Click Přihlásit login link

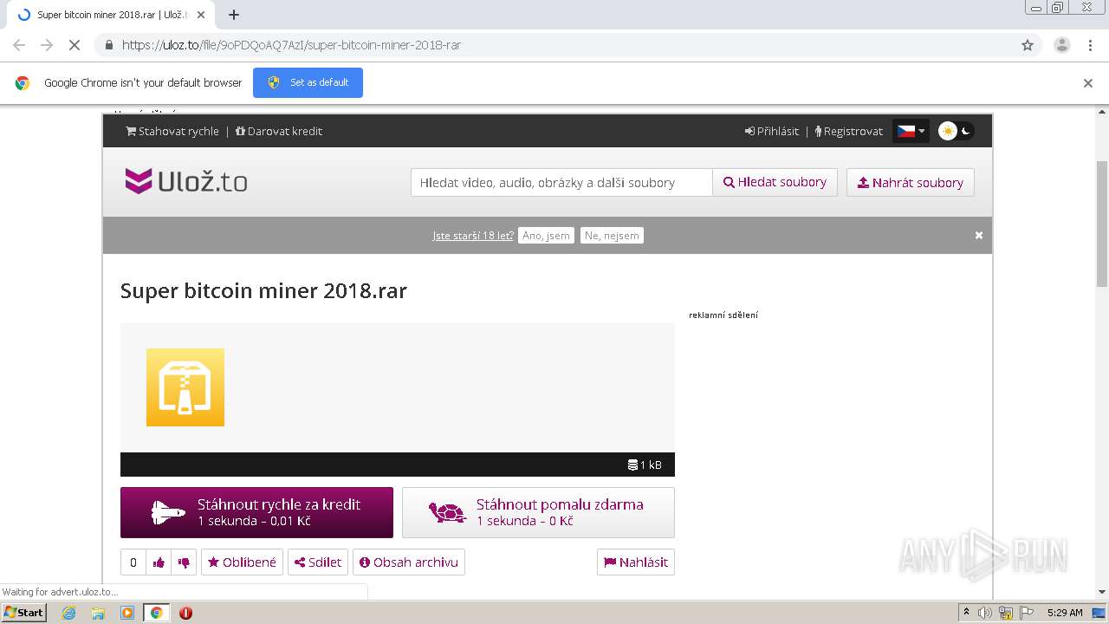click(x=772, y=131)
